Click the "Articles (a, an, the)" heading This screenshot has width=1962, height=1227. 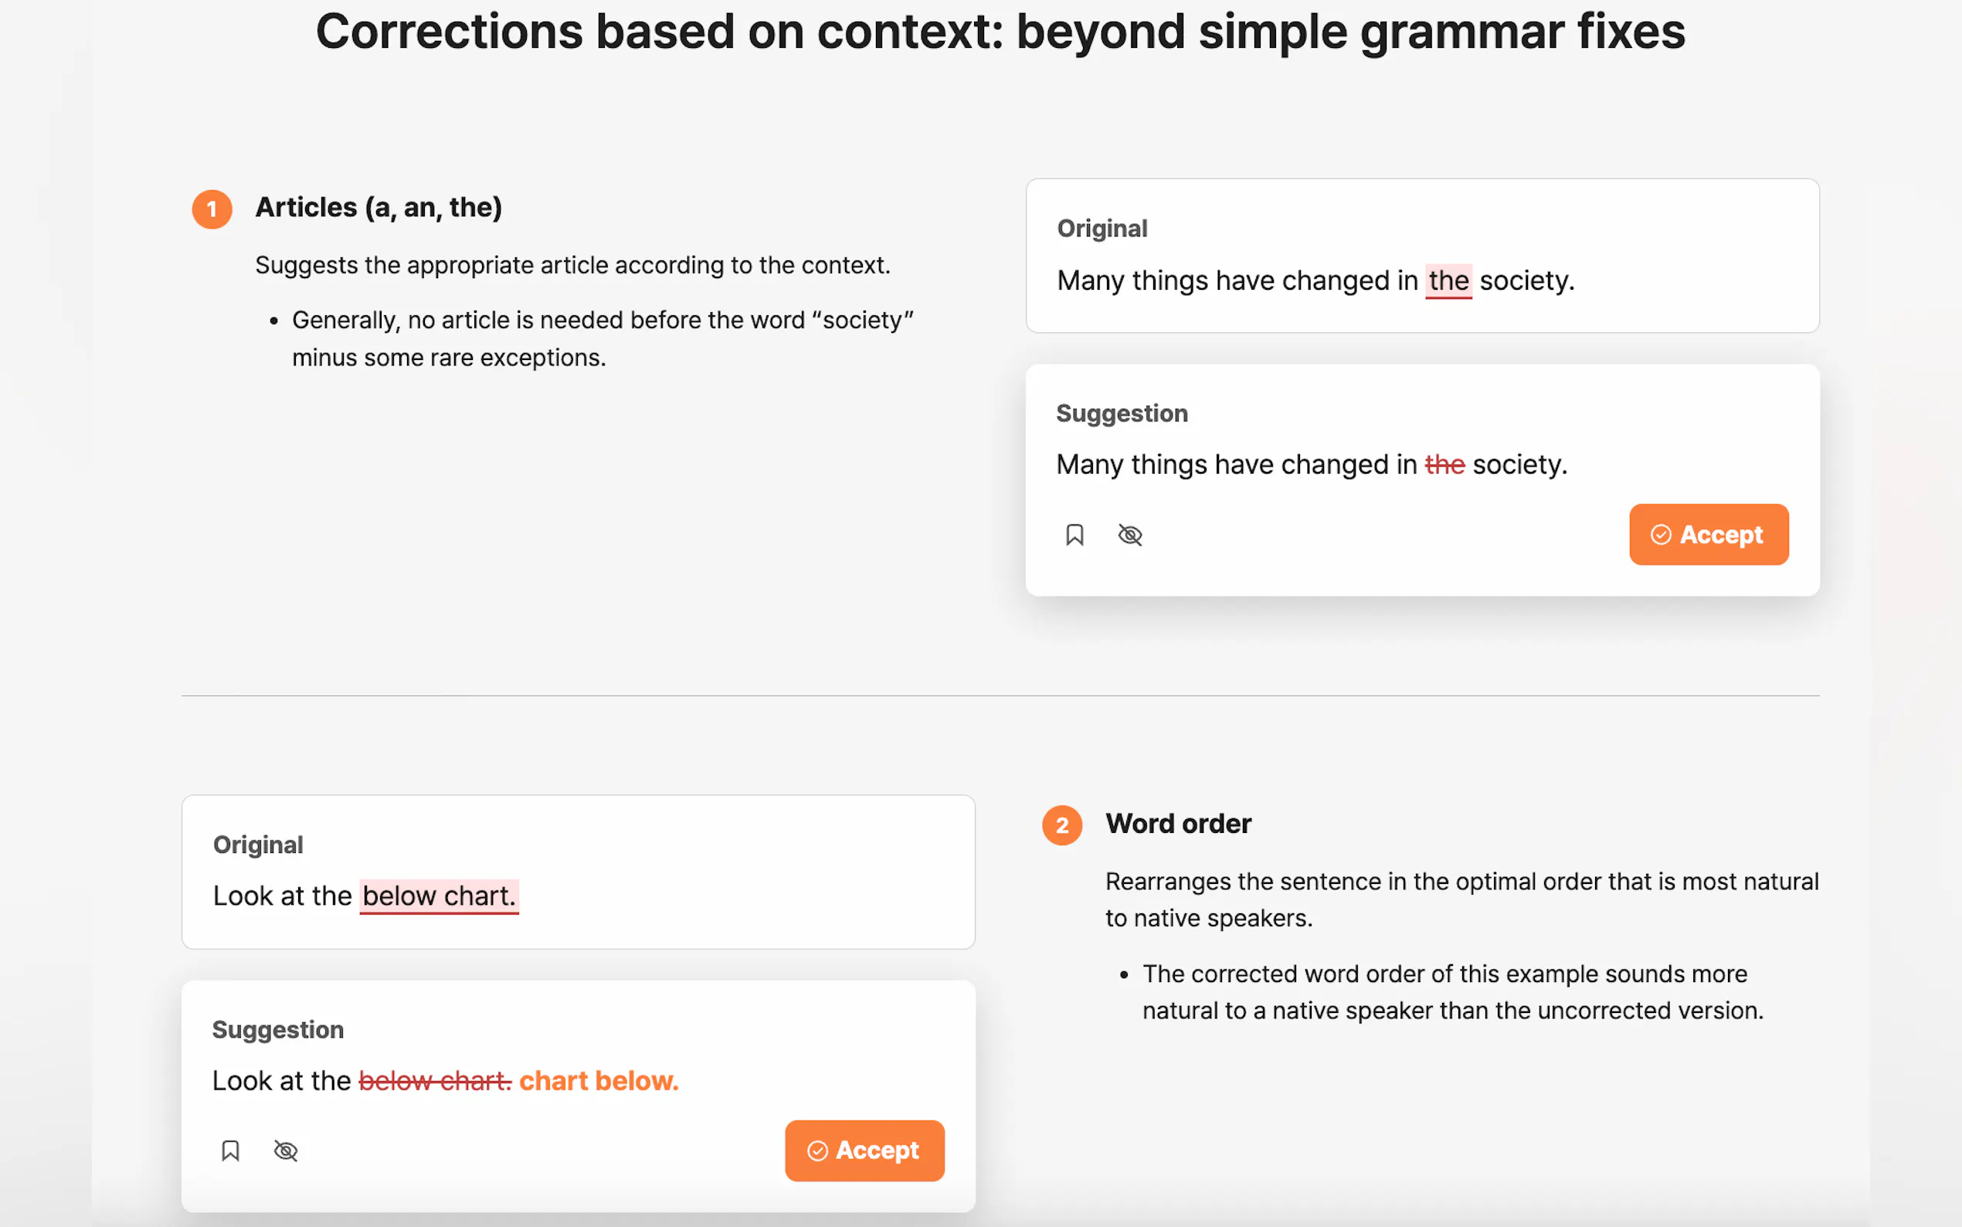pos(378,208)
